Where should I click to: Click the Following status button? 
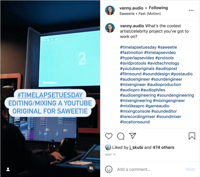158,8
